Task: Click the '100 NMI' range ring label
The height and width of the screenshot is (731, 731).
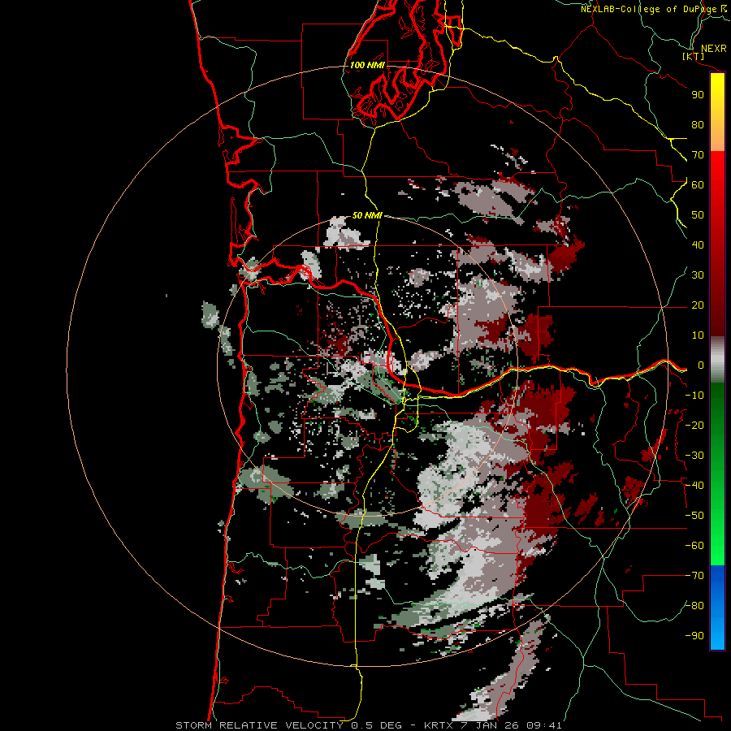Action: pyautogui.click(x=367, y=65)
